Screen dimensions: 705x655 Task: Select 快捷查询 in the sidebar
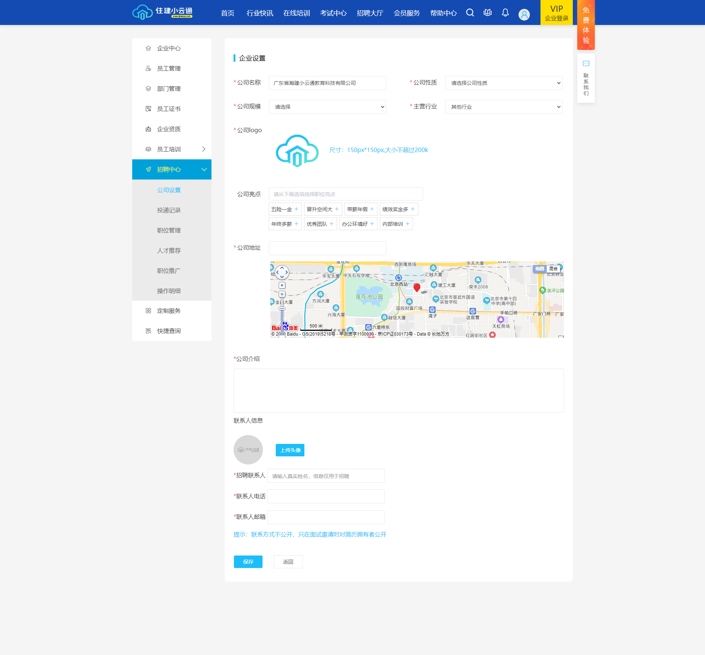(x=169, y=330)
